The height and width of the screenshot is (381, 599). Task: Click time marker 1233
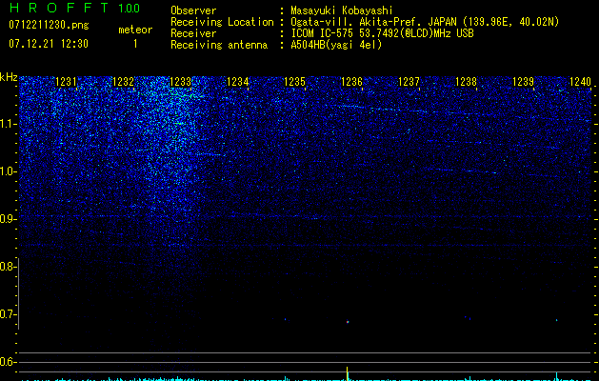coord(180,81)
